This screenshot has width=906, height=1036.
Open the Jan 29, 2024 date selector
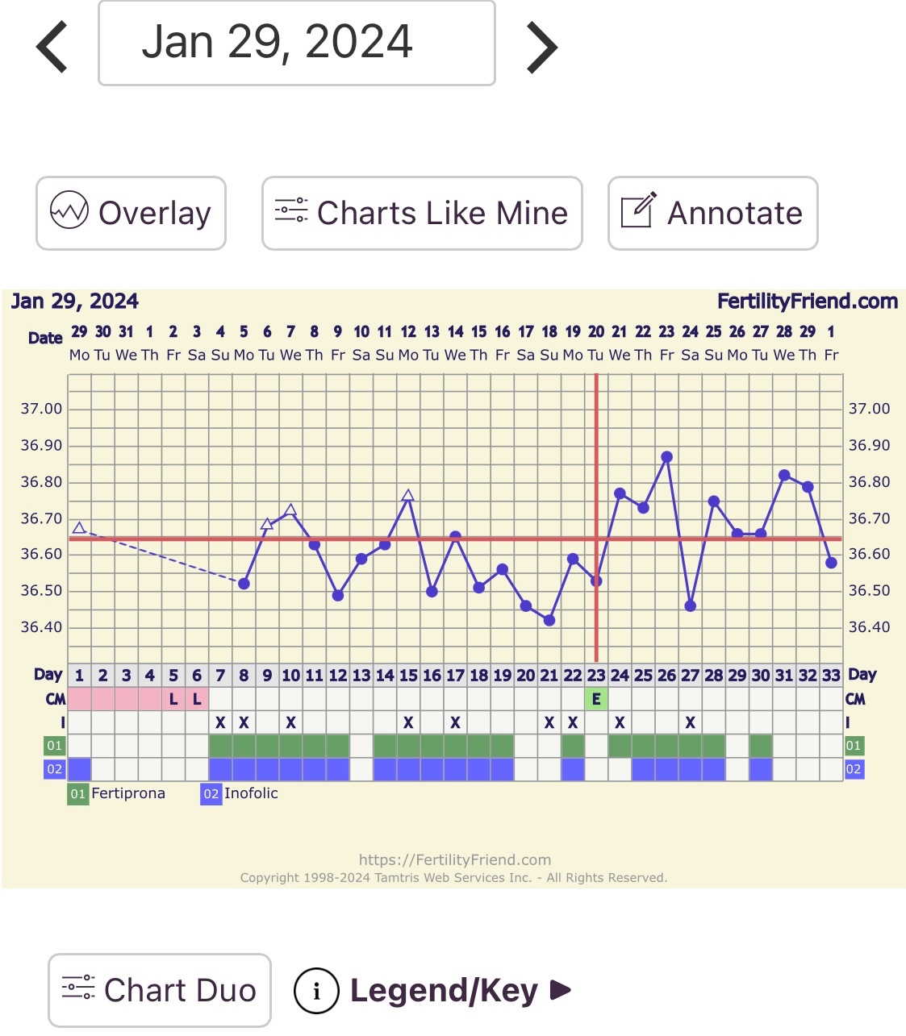296,43
